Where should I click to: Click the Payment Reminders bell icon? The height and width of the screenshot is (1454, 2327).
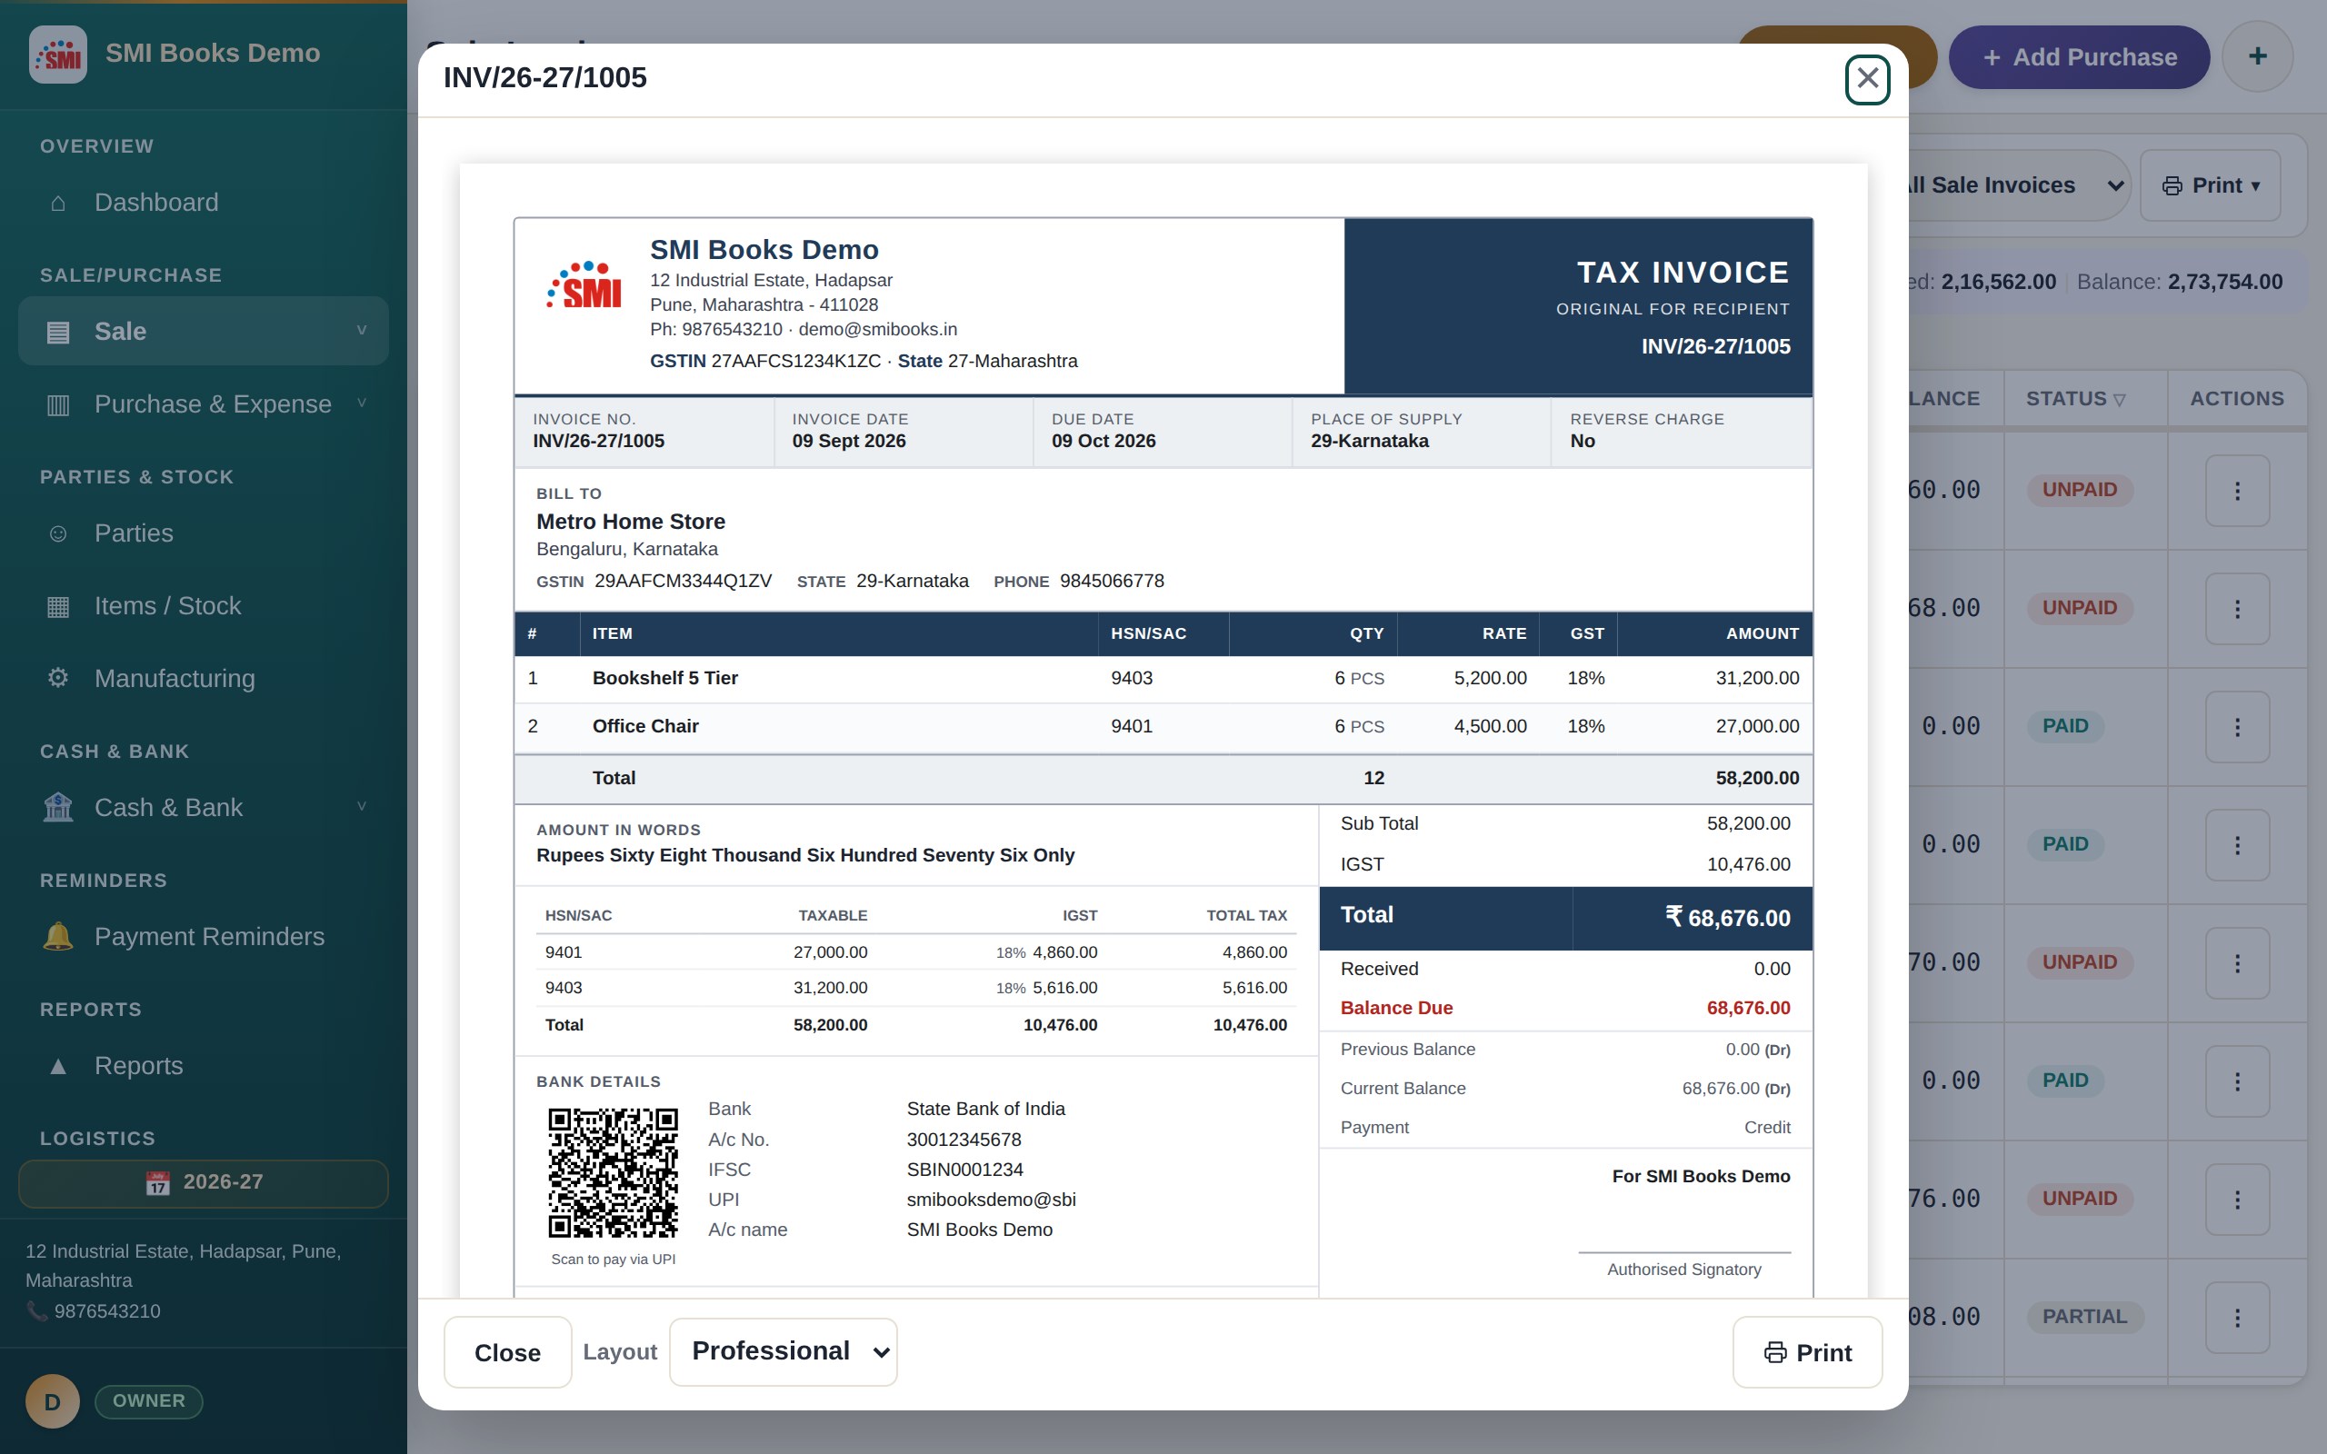57,937
